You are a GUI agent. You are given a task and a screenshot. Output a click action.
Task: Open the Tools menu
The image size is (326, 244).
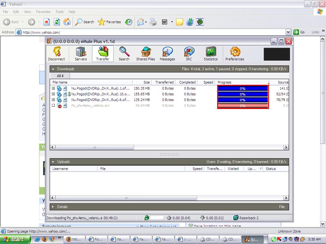(x=60, y=12)
